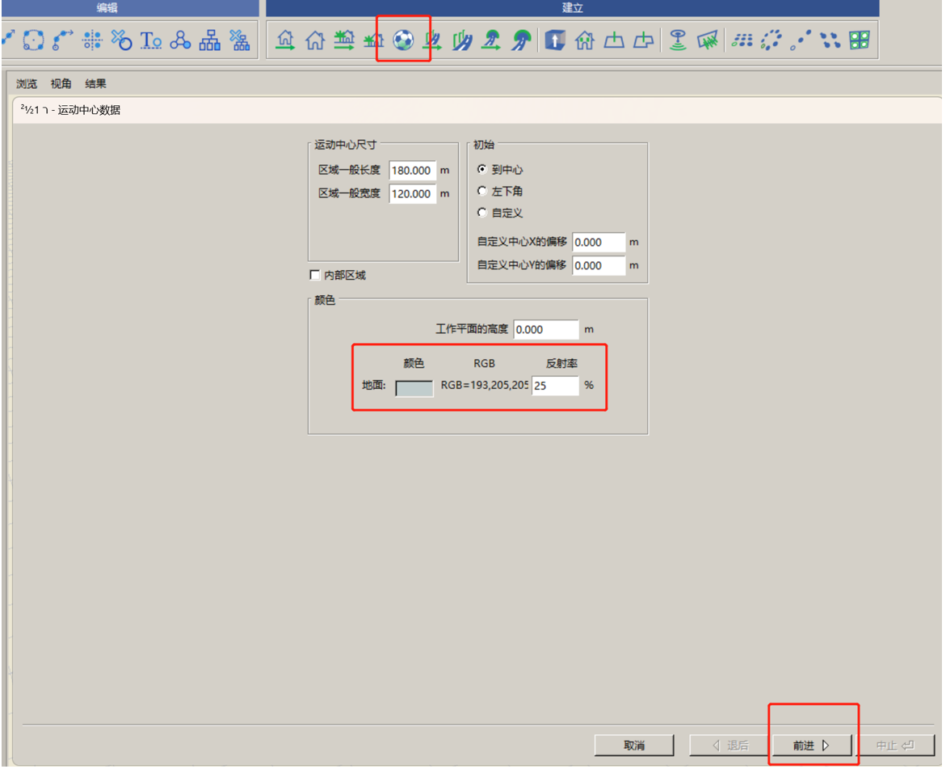Click the 取消 button
Screen dimensions: 946x769
click(634, 746)
